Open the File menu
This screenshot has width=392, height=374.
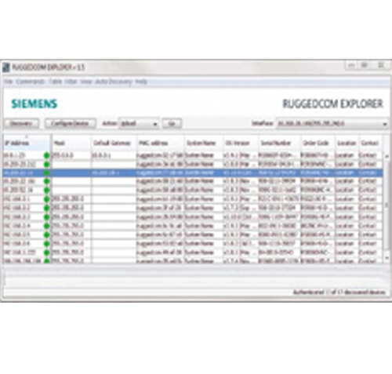(x=8, y=82)
